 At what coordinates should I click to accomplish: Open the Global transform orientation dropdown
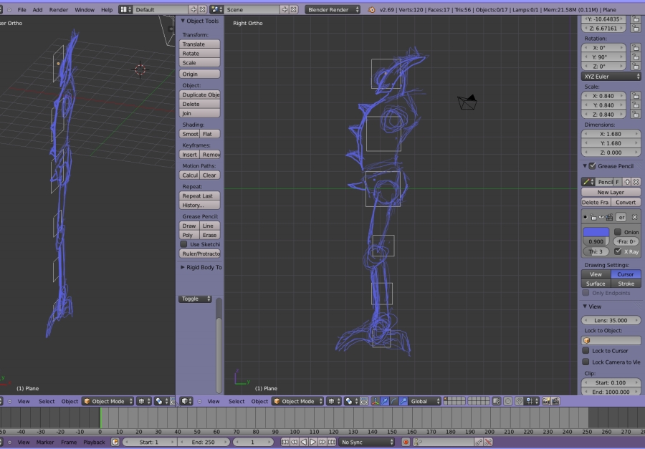[425, 401]
